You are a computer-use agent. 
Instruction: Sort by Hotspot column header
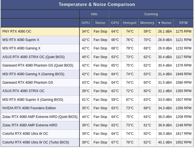coord(130,23)
